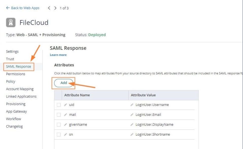Edit the LoginUser.Email value pencil icon
Image resolution: width=243 pixels, height=149 pixels.
(x=132, y=115)
